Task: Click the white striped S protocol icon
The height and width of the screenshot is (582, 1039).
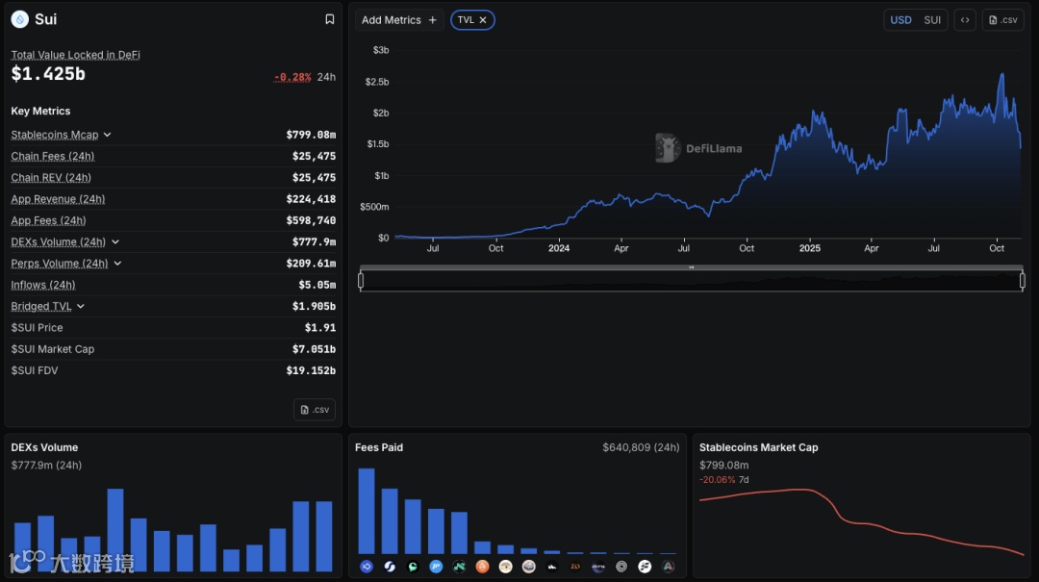Action: tap(645, 566)
